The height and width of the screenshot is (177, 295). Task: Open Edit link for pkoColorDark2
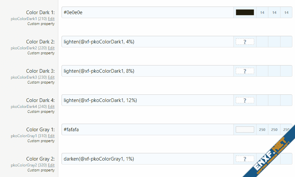click(x=51, y=48)
